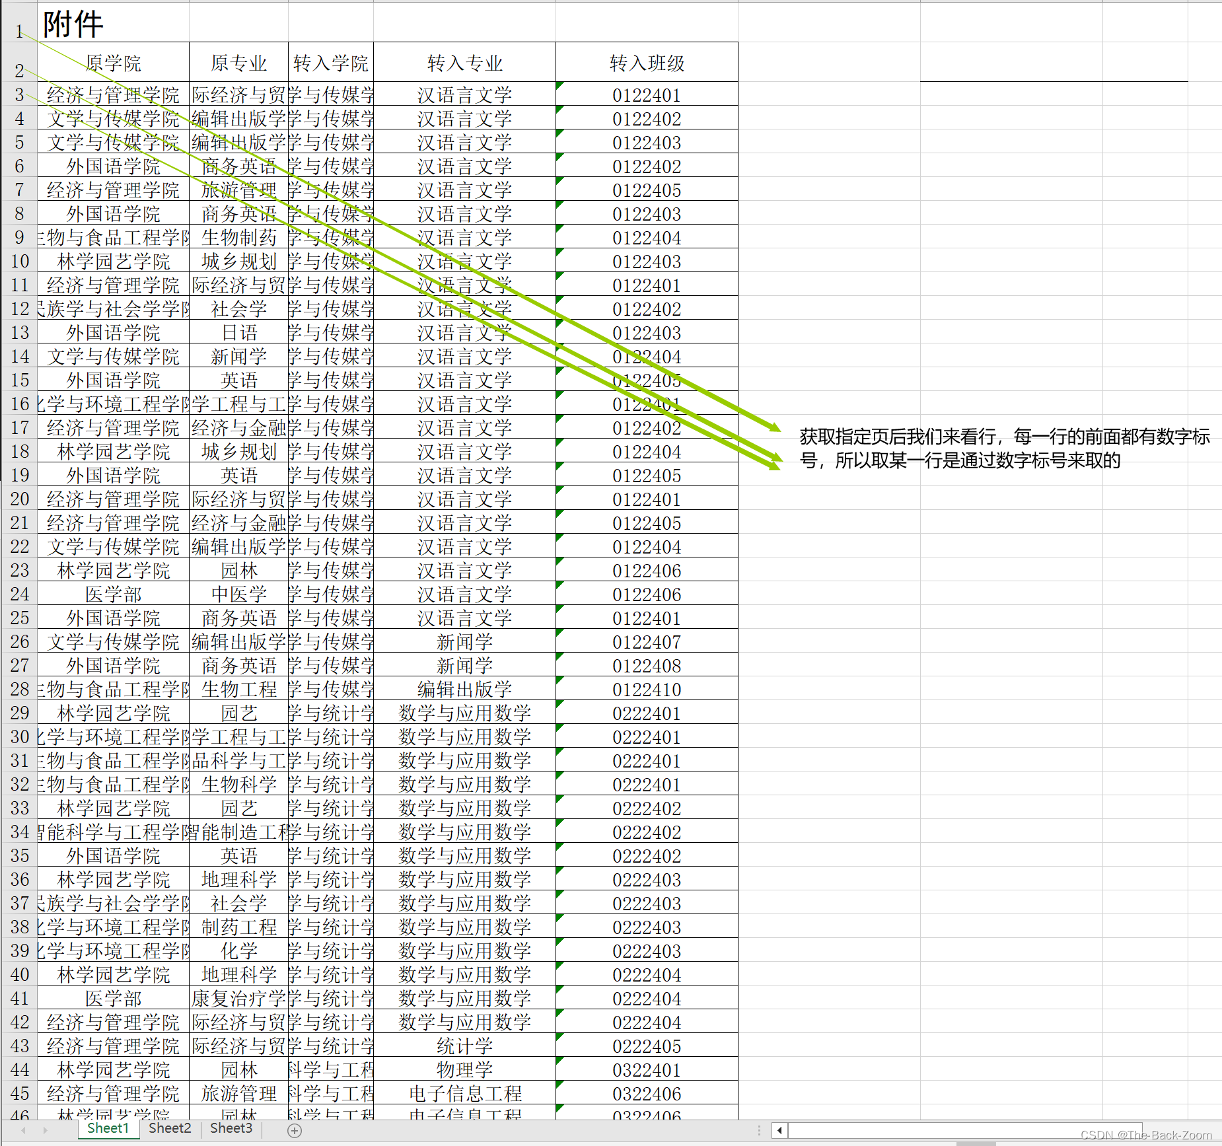Click 化学 cell in row 39

(x=238, y=950)
